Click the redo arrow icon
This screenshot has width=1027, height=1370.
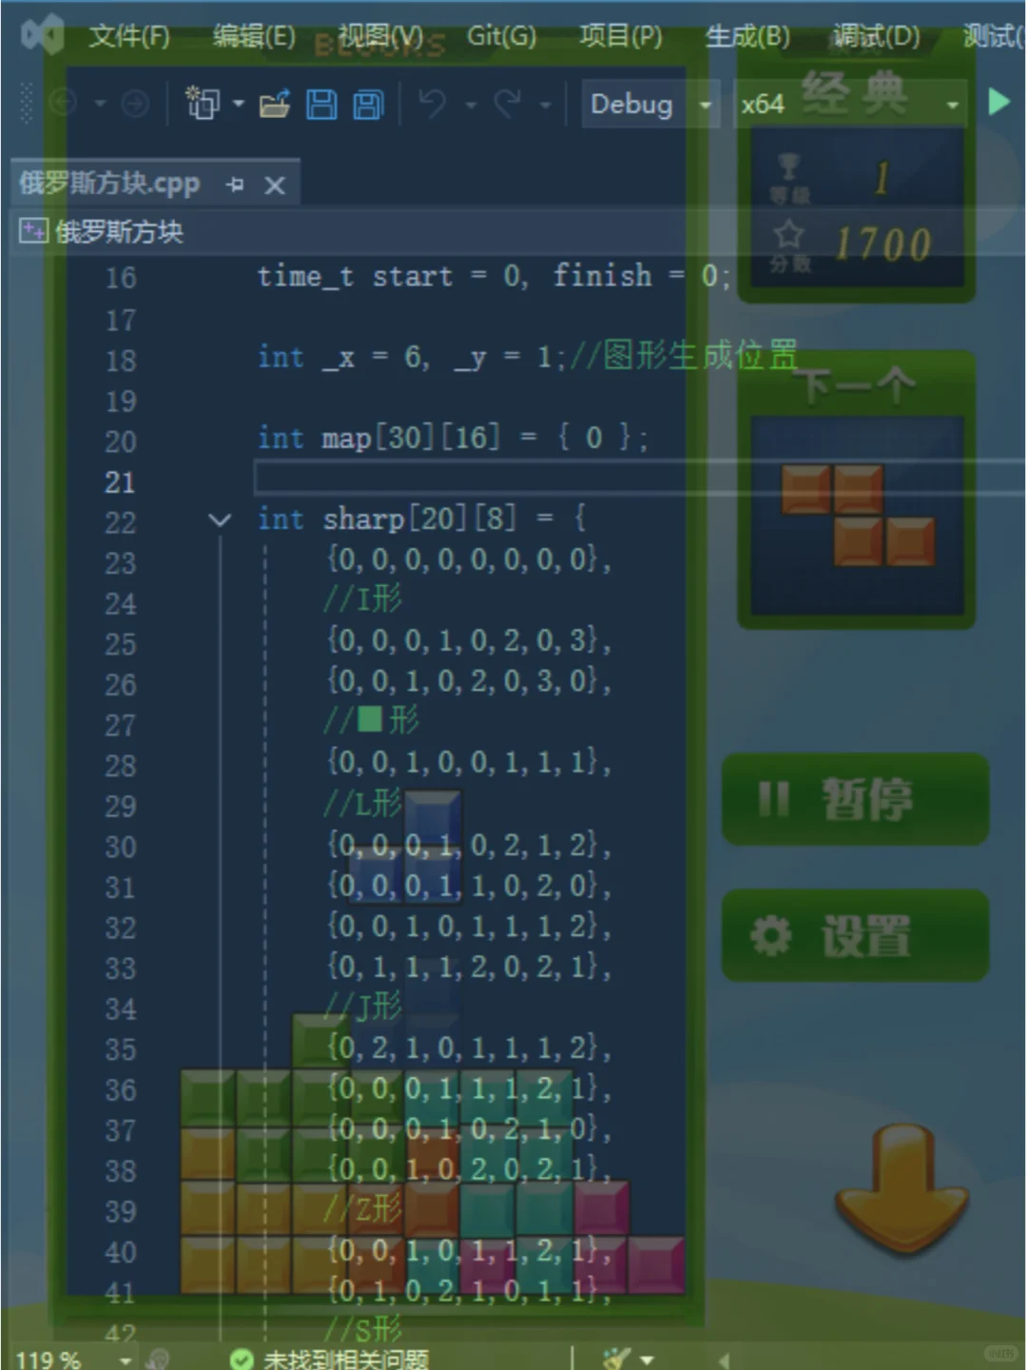(x=507, y=103)
